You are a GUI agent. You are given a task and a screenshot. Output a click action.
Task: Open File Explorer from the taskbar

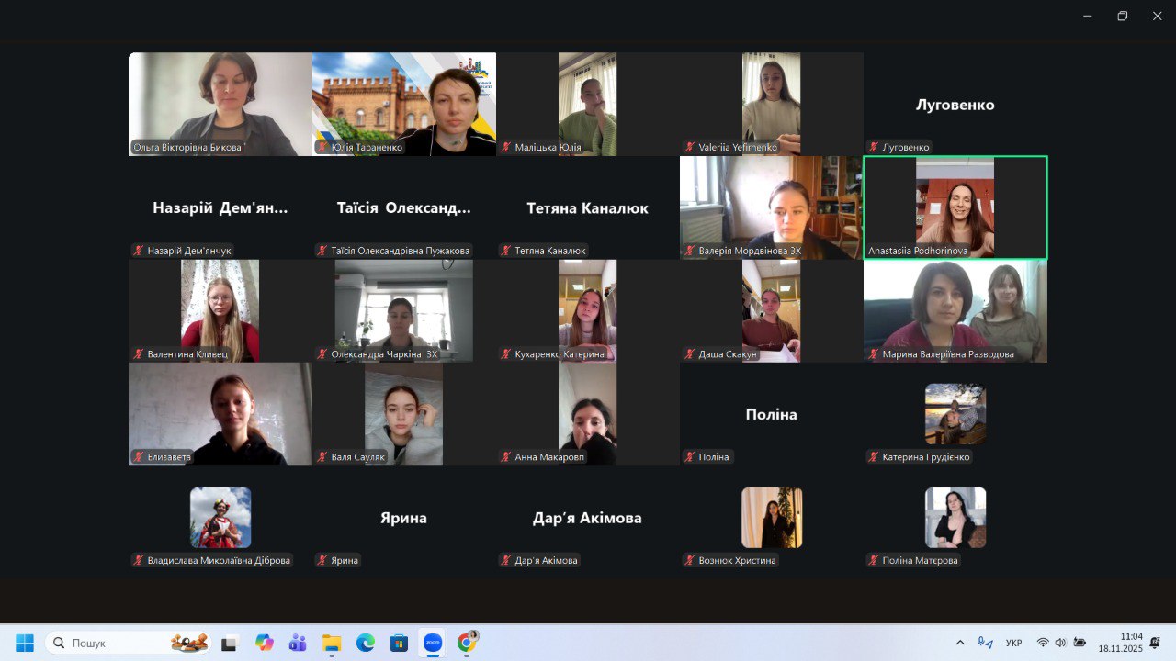click(x=332, y=643)
